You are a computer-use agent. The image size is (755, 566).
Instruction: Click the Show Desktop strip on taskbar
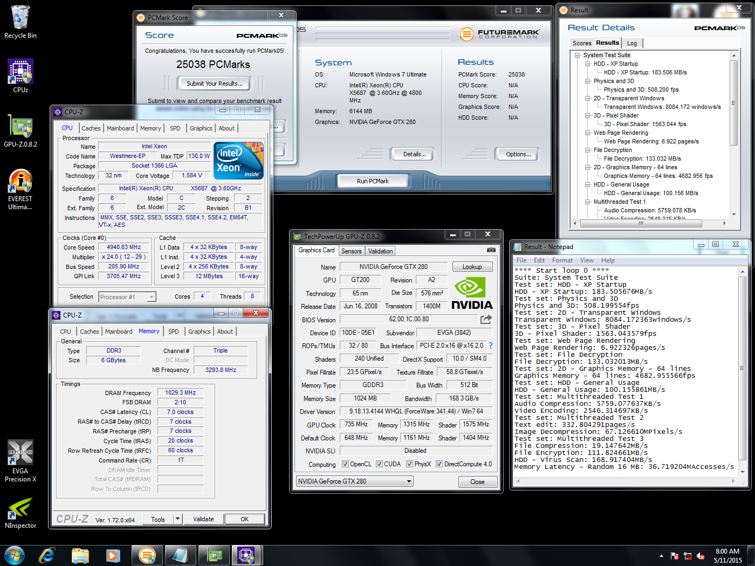[x=751, y=556]
